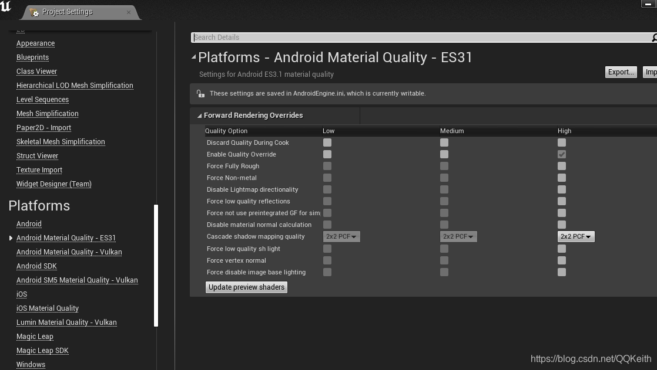The image size is (657, 370).
Task: Toggle Force not use preintegrated GF for High
Action: pyautogui.click(x=561, y=213)
